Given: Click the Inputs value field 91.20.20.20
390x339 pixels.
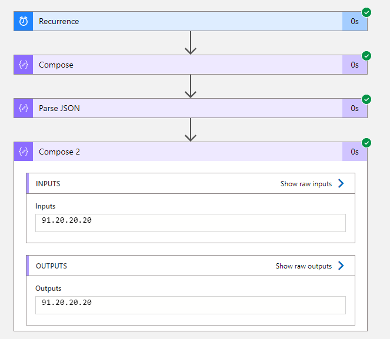Looking at the screenshot, I should 190,223.
